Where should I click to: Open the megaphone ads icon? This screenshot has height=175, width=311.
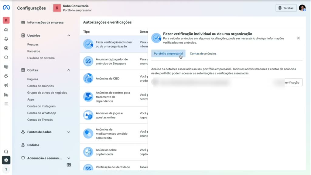pyautogui.click(x=6, y=85)
